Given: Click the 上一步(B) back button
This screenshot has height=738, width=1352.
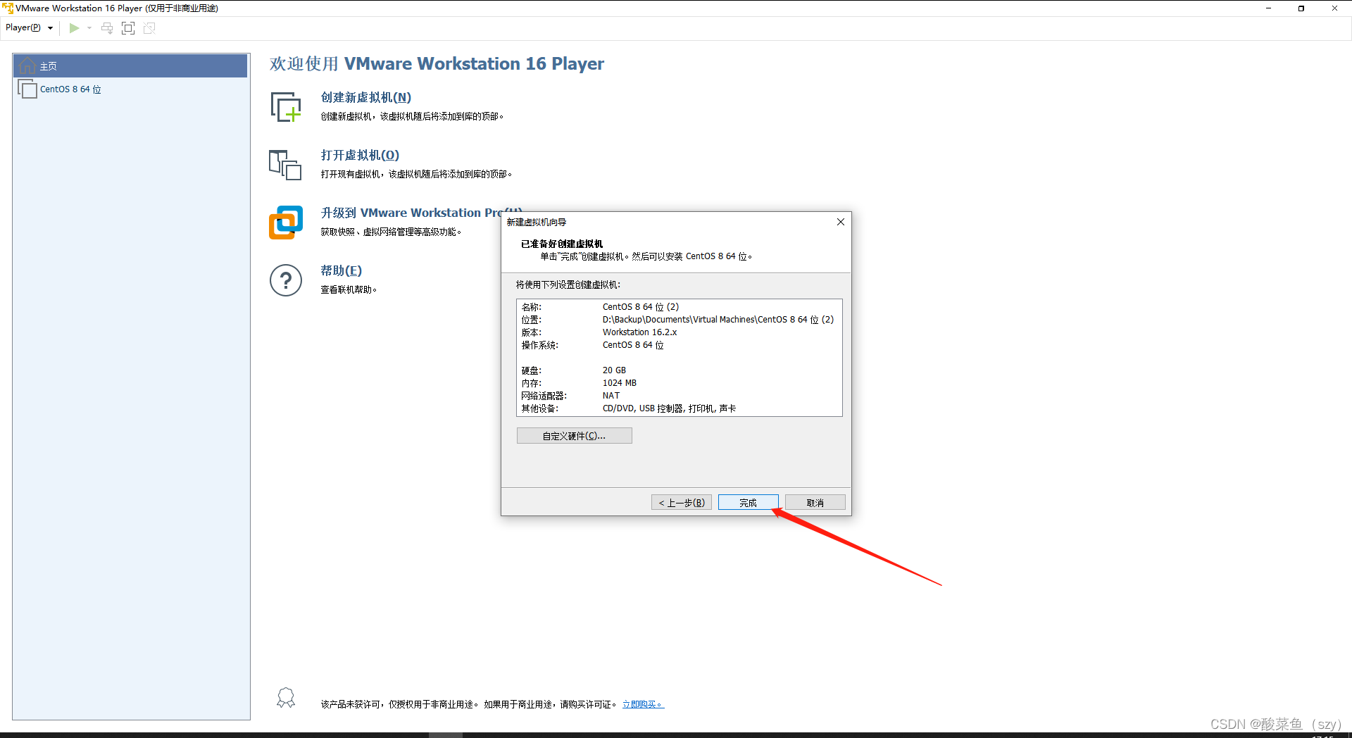Looking at the screenshot, I should pos(682,503).
